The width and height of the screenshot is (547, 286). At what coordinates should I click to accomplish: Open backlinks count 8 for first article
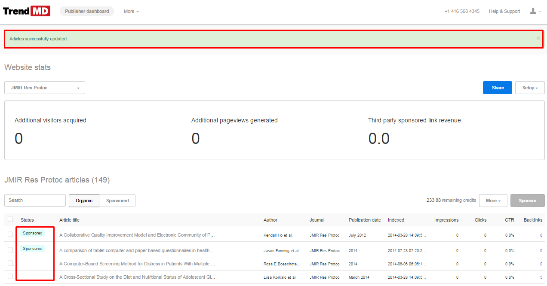point(541,235)
